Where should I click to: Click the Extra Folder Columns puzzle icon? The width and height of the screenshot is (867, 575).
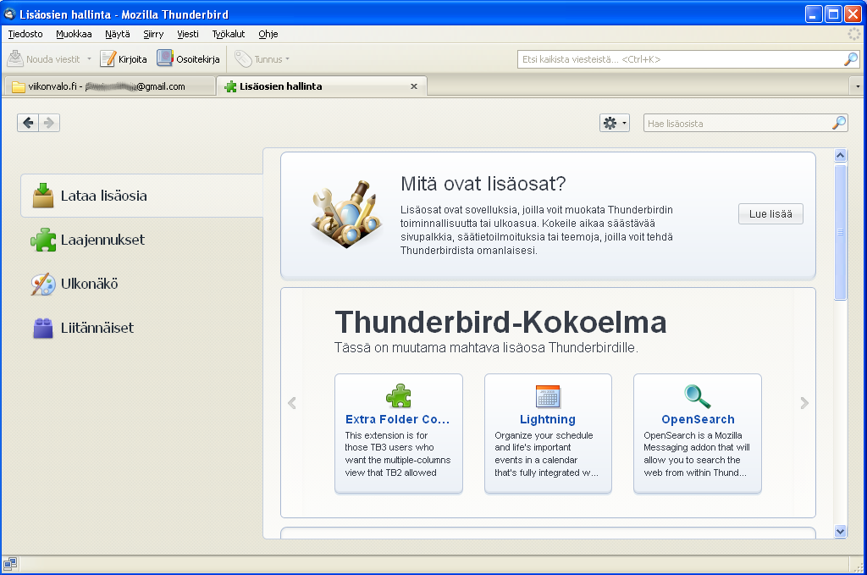[x=399, y=395]
